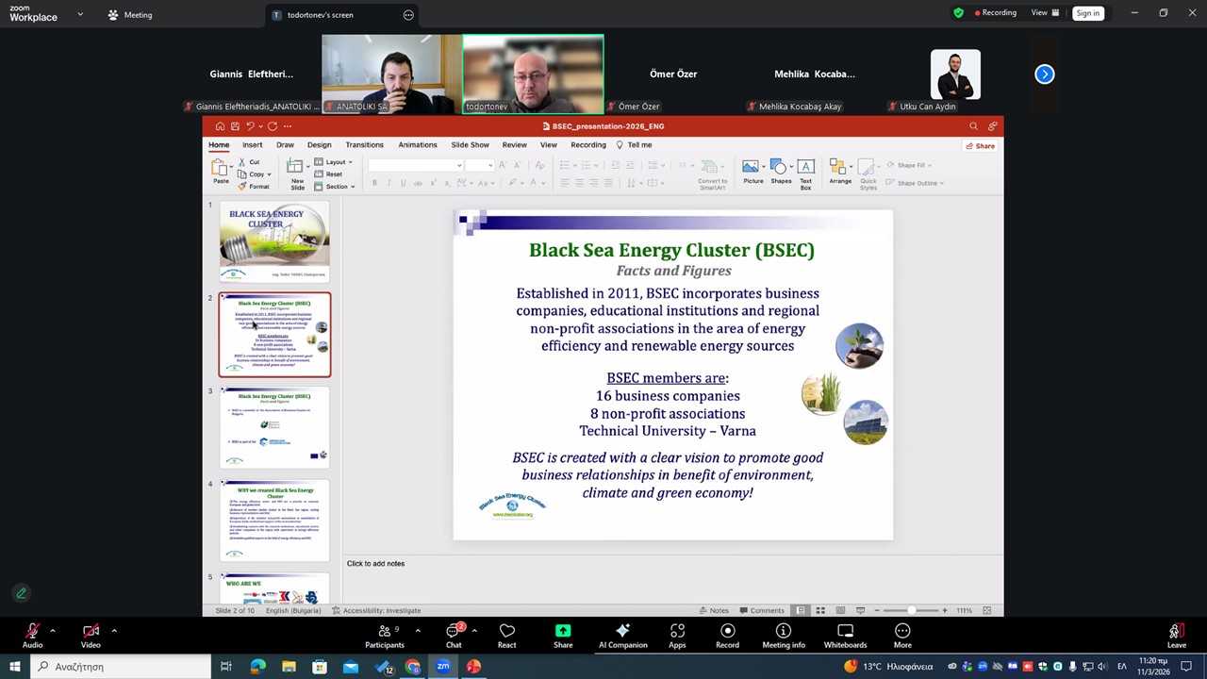Open the AI Companion panel
This screenshot has width=1207, height=679.
coord(622,636)
